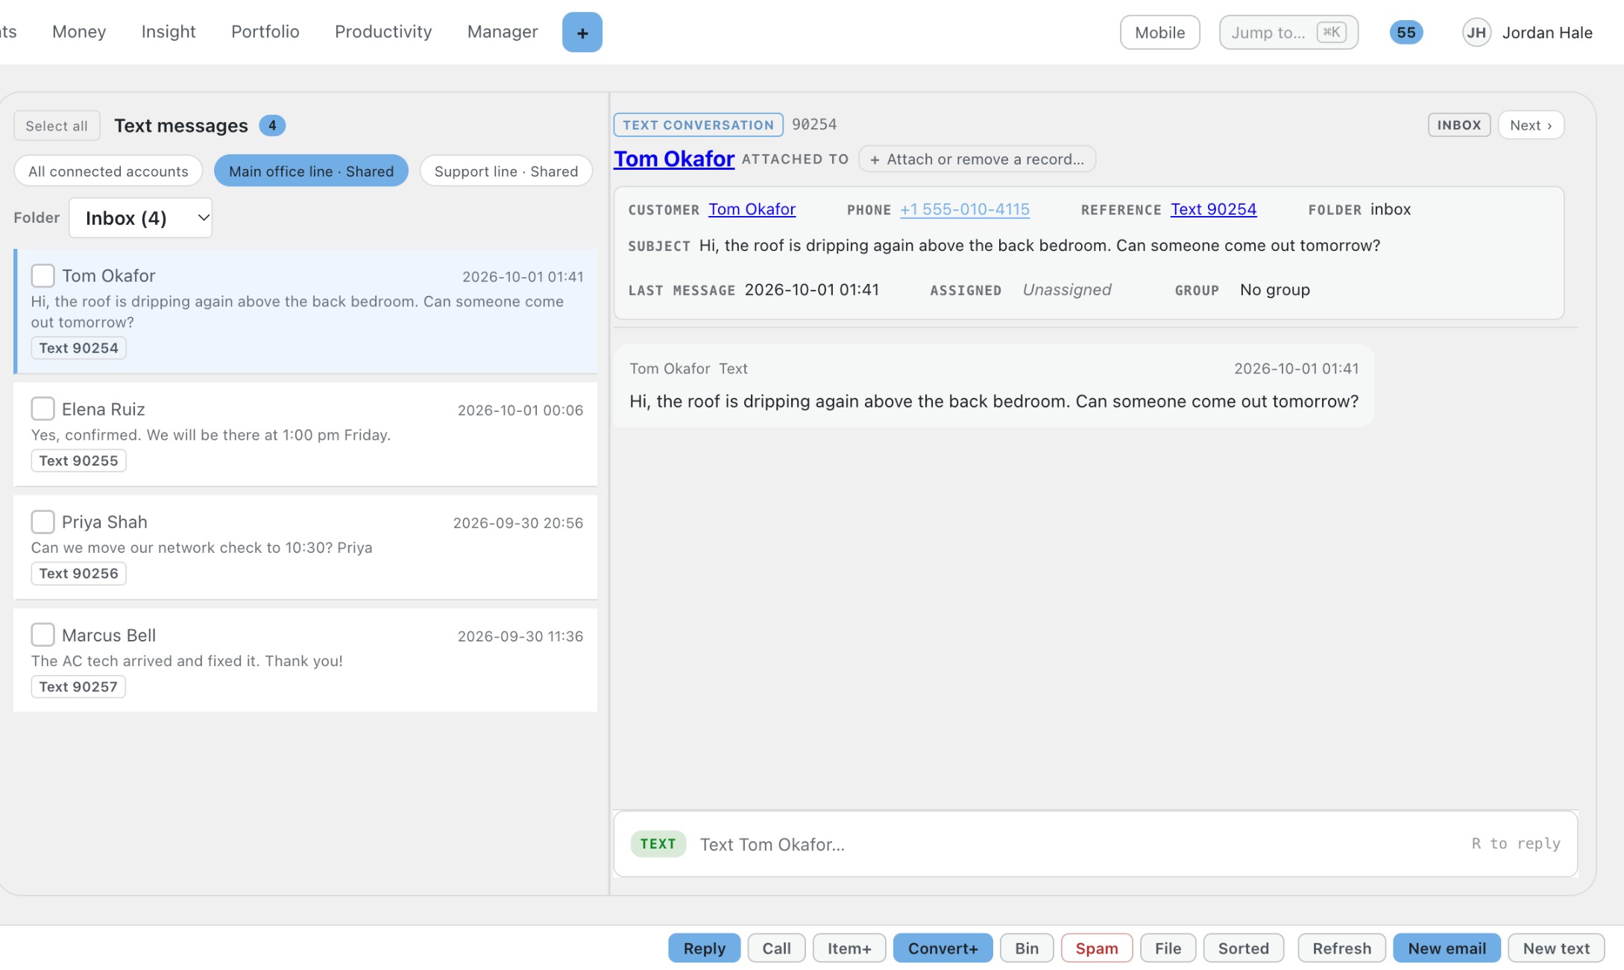The image size is (1624, 970).
Task: Open the Productivity menu
Action: pos(383,31)
